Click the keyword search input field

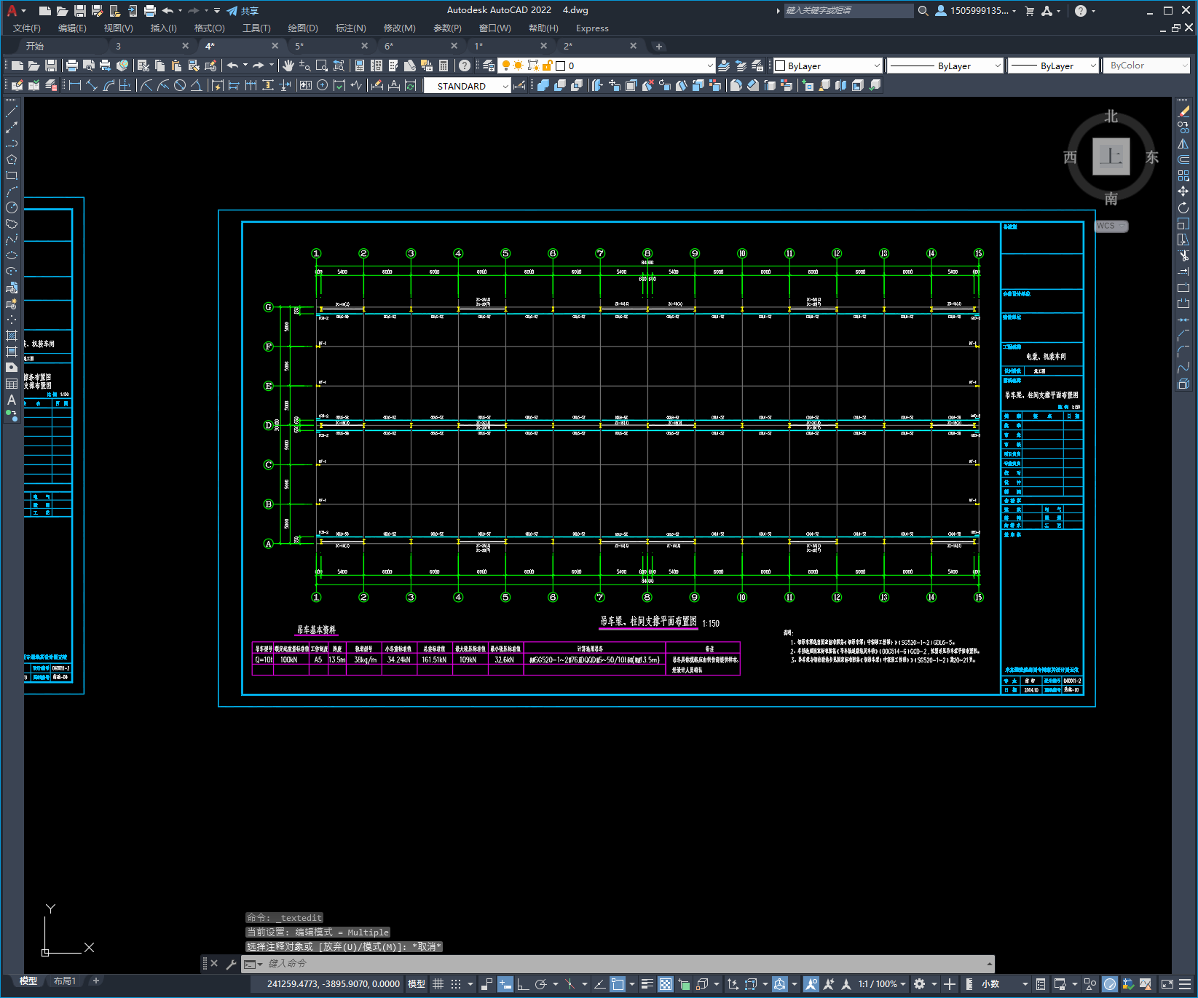coord(848,11)
